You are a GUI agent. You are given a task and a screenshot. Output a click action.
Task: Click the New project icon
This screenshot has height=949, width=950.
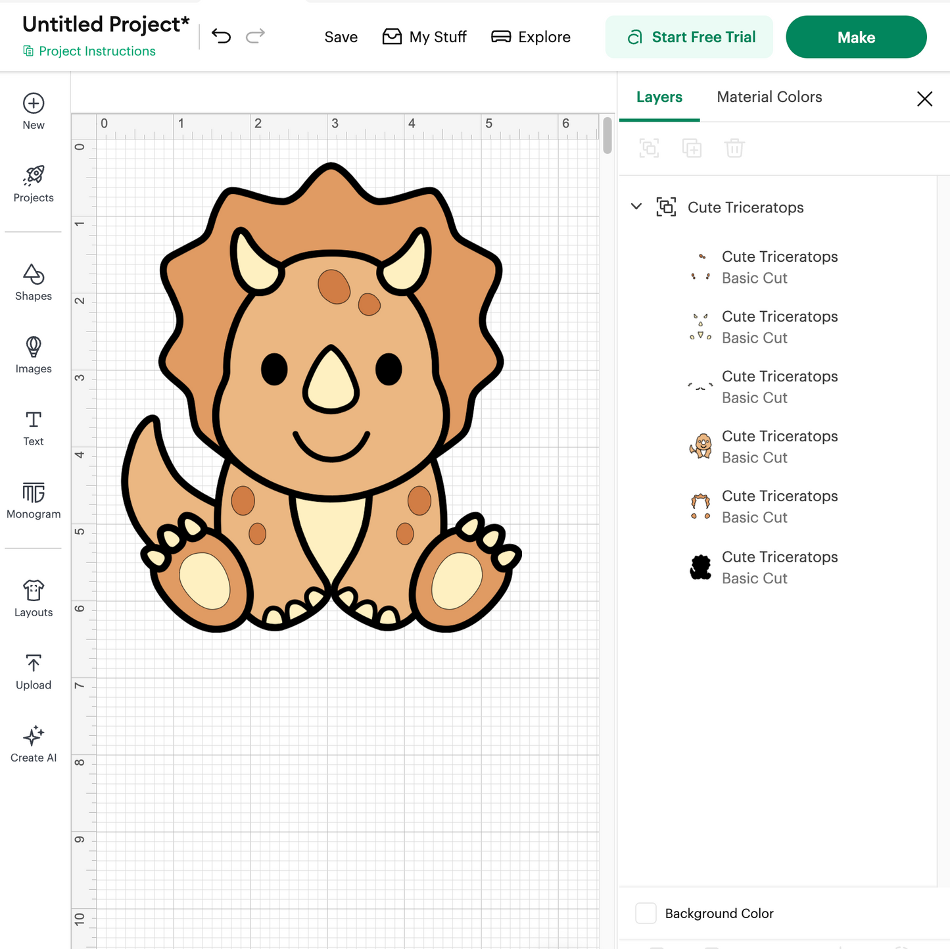(x=34, y=103)
